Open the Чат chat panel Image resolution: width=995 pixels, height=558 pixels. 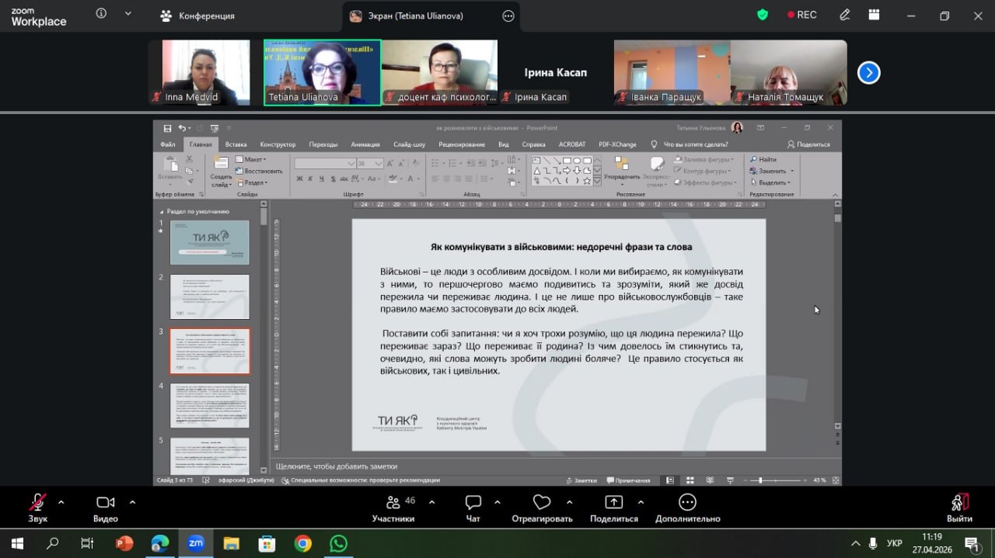[x=473, y=503]
